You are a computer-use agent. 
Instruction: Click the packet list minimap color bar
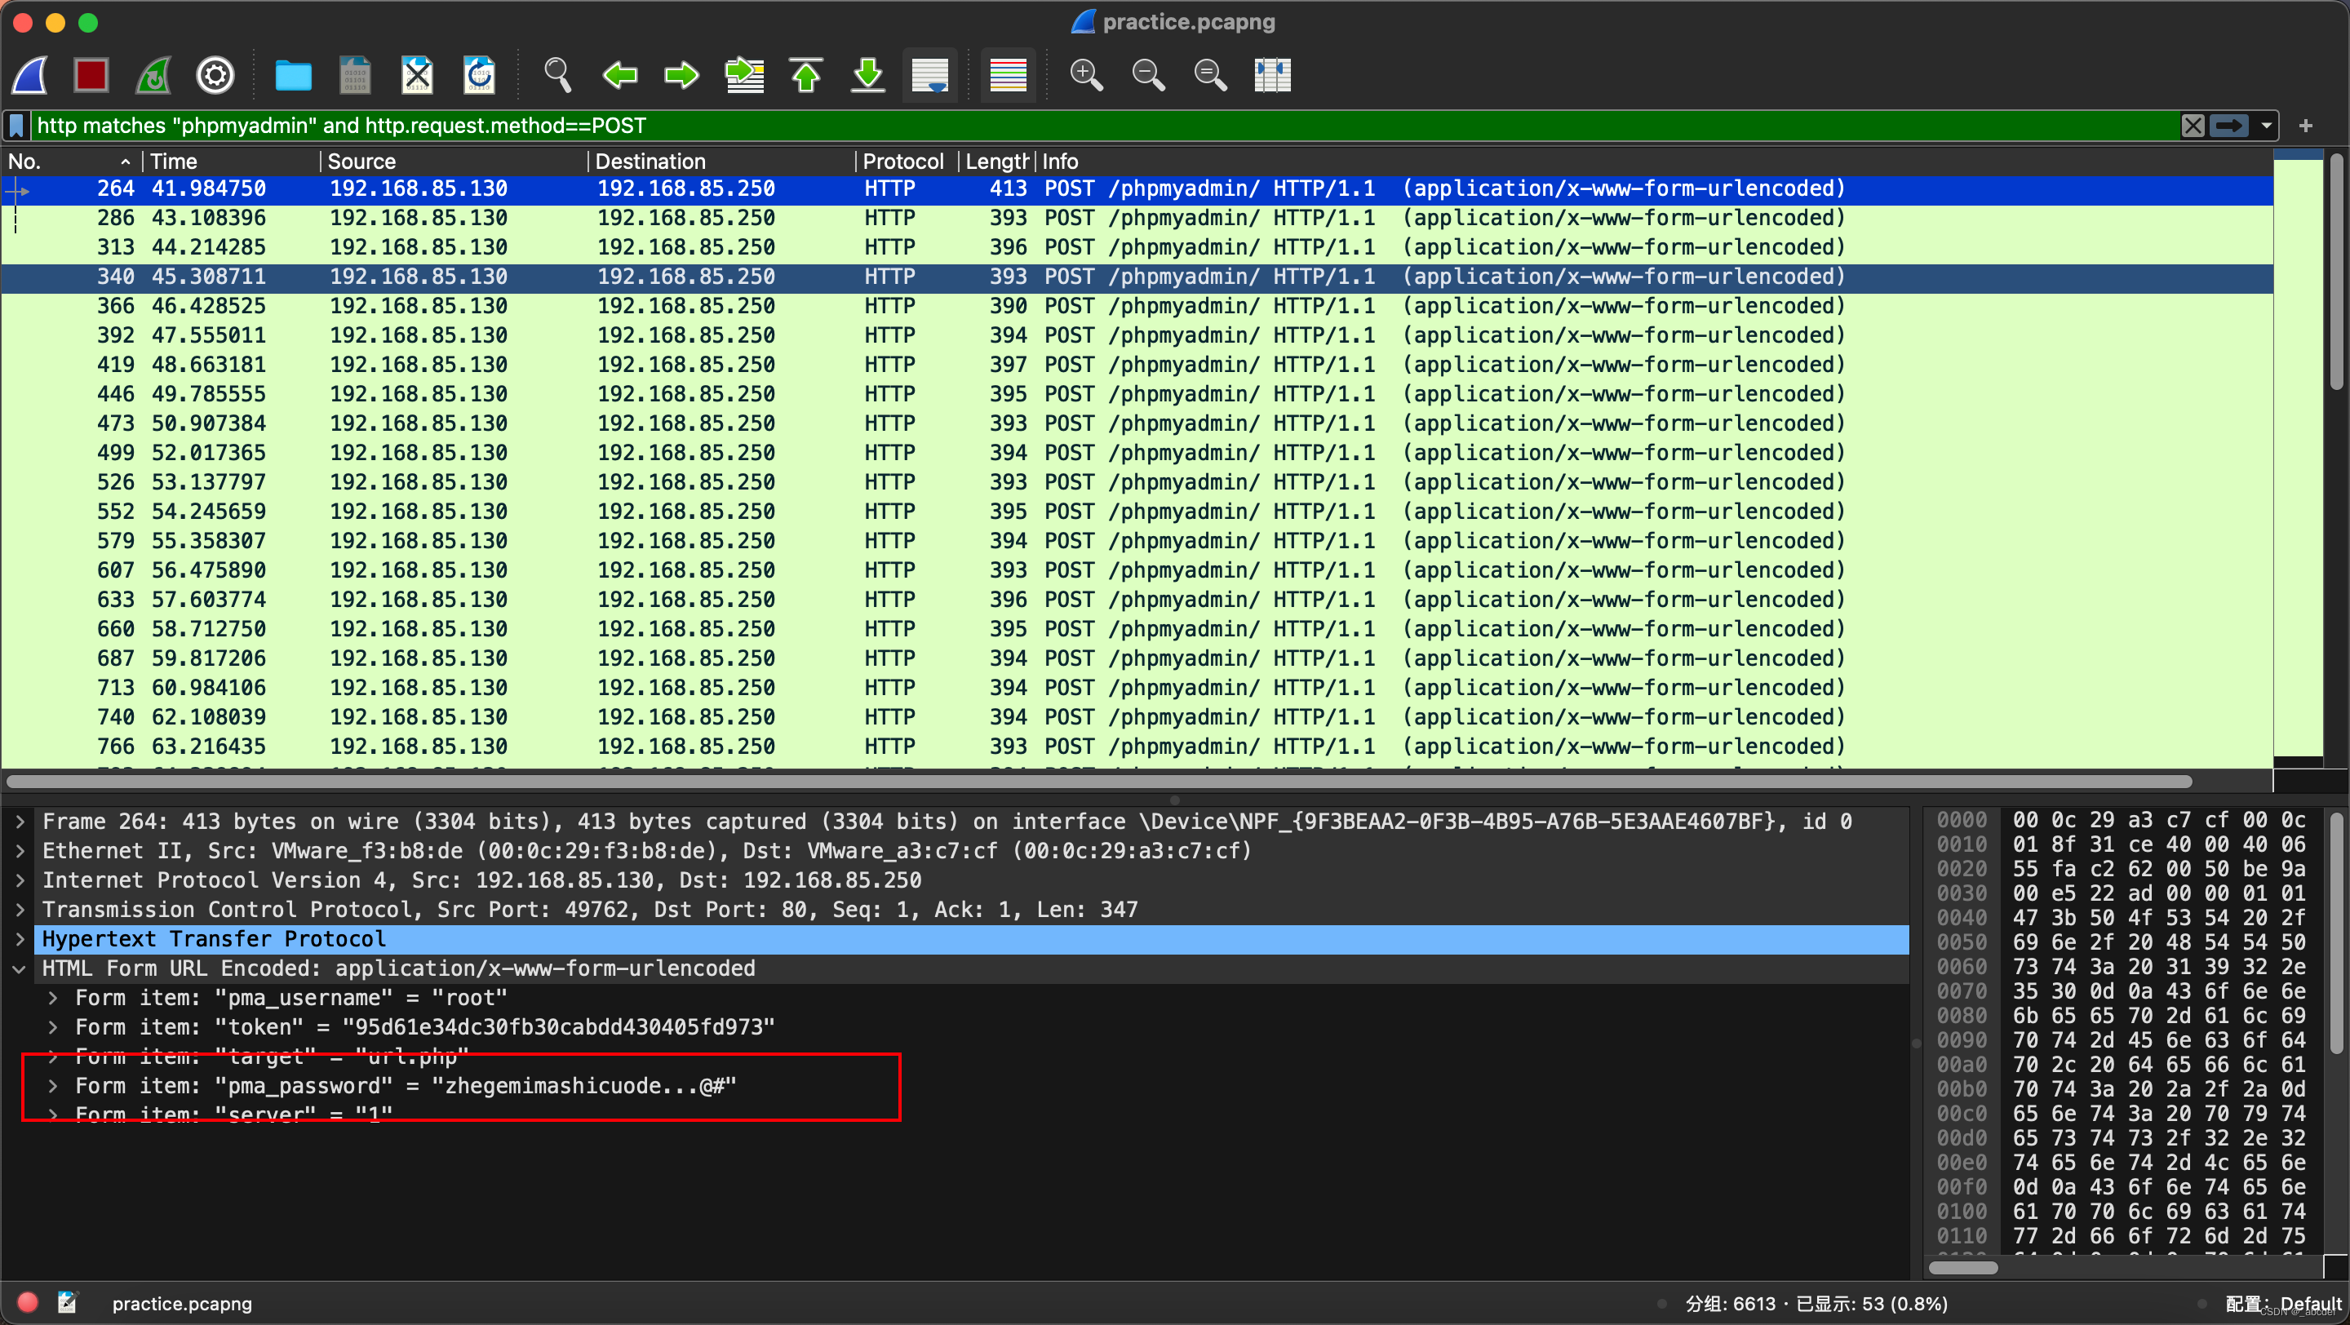click(2297, 456)
